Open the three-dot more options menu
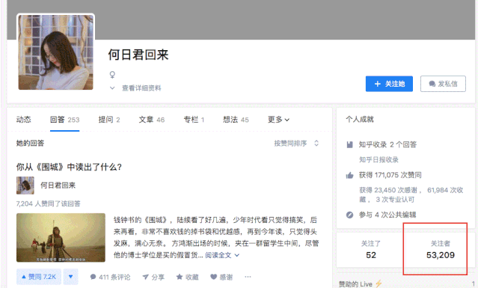The image size is (478, 288). pyautogui.click(x=248, y=277)
